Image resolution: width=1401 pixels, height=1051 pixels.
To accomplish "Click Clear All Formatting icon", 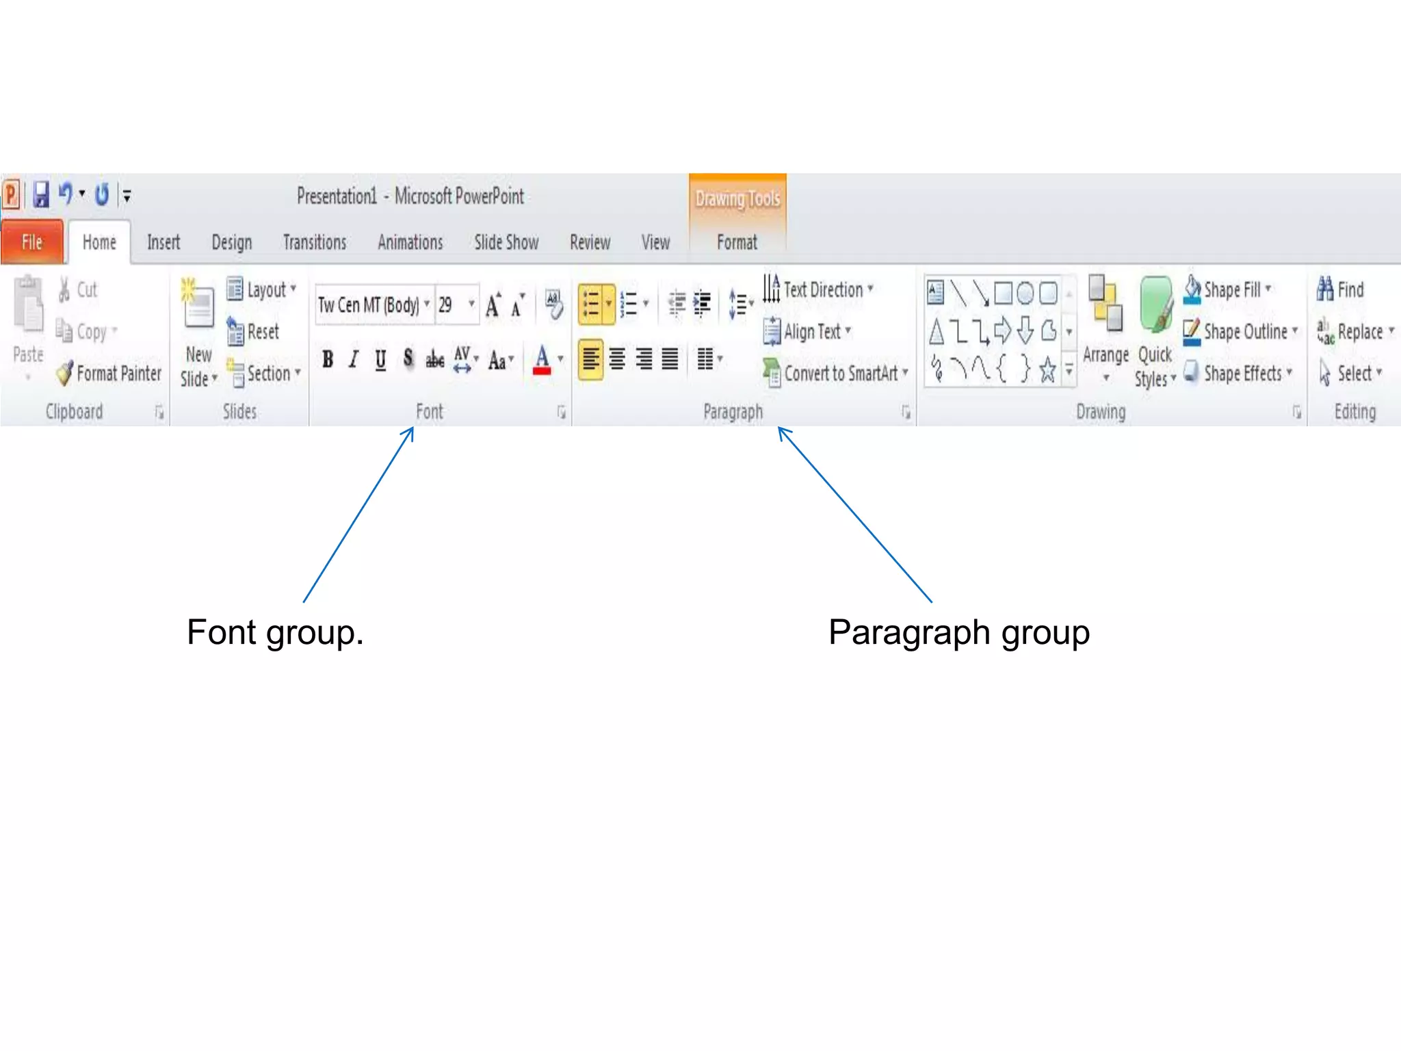I will pyautogui.click(x=554, y=304).
